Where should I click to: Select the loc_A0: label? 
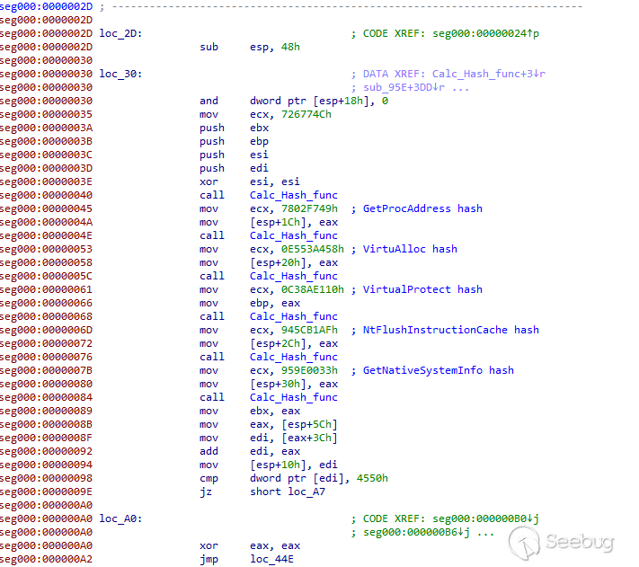pos(120,518)
